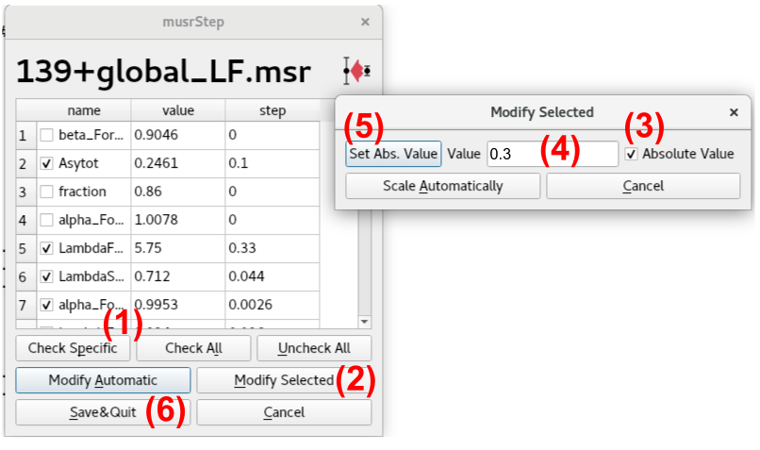Uncheck the LambdaS... row checkbox
The height and width of the screenshot is (450, 760).
pos(46,276)
